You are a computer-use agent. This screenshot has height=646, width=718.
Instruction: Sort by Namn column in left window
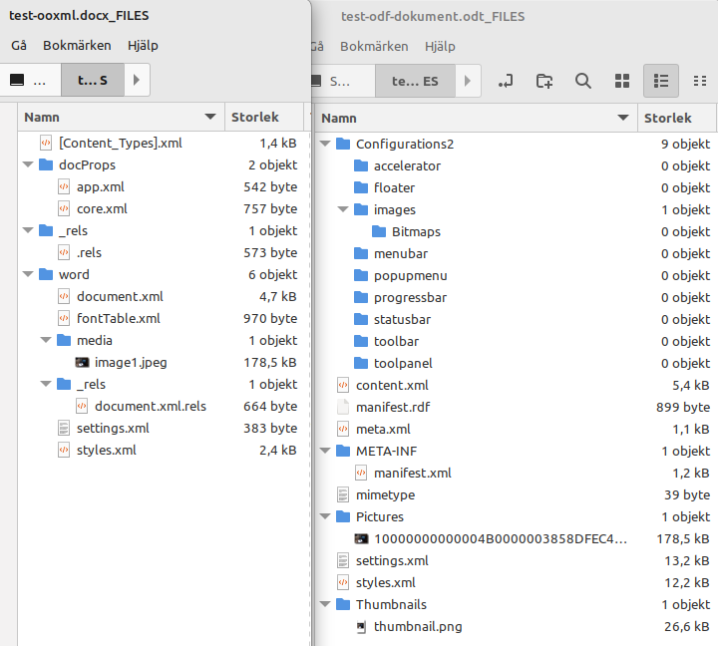coord(121,118)
